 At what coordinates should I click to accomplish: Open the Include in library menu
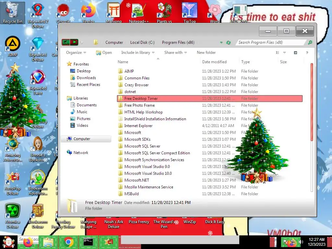coord(138,53)
